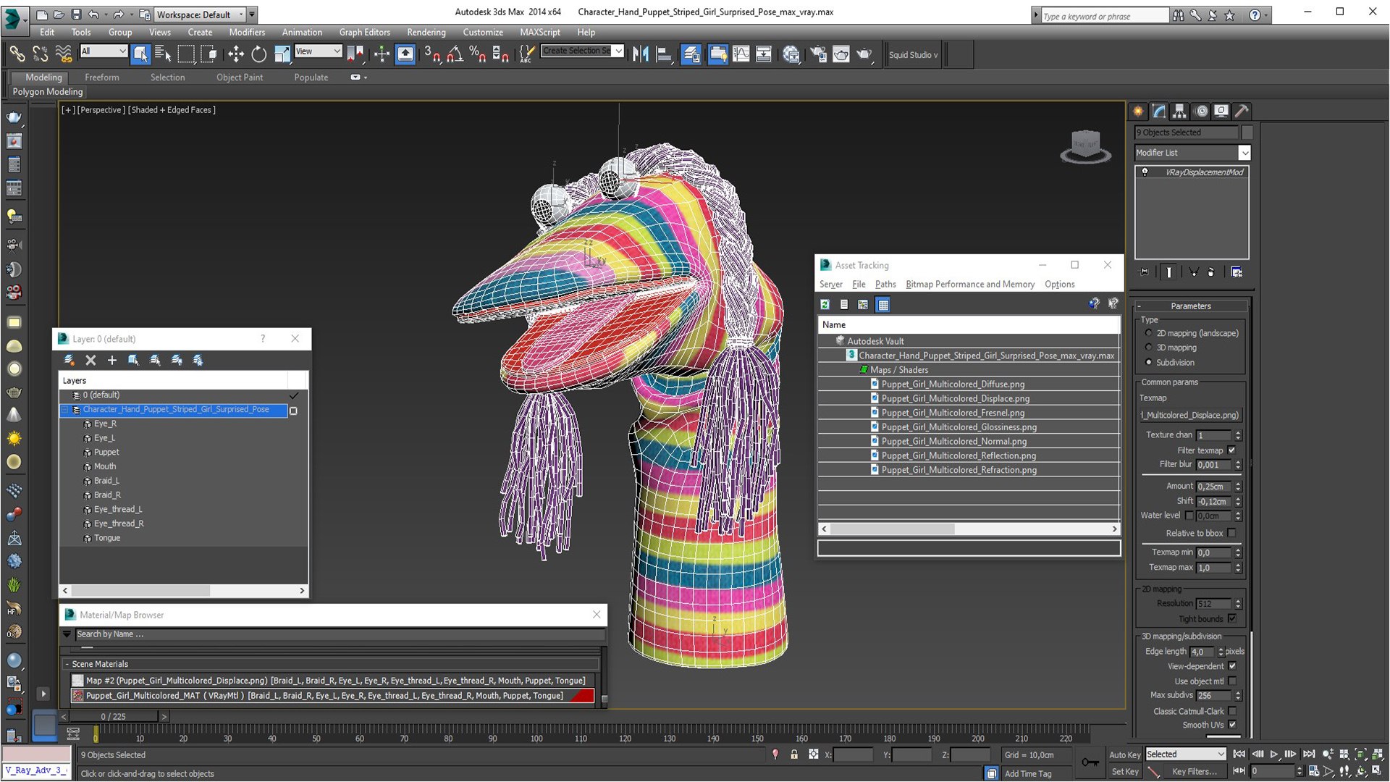Screen dimensions: 1390x782
Task: Open the Rendering menu
Action: [x=426, y=32]
